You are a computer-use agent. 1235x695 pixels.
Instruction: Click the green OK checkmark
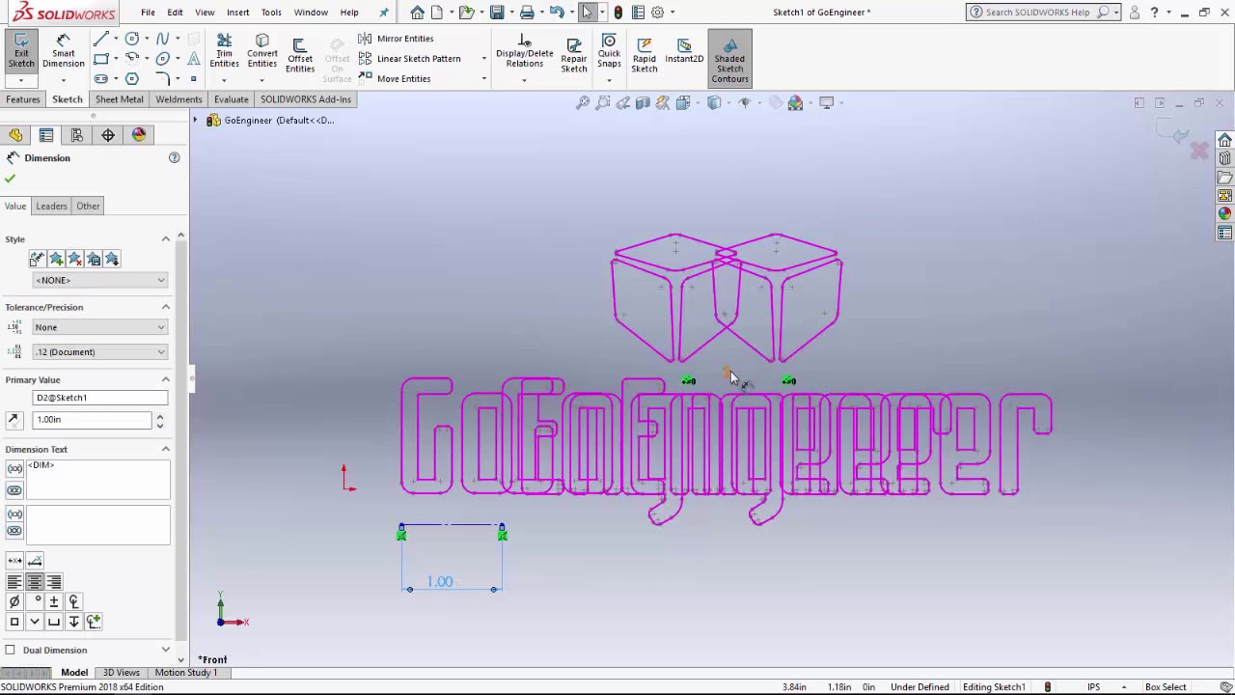tap(10, 179)
